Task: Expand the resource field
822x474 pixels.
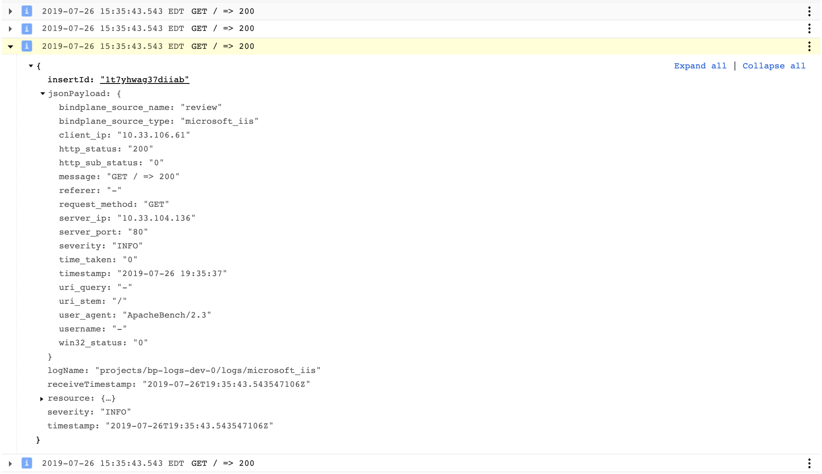Action: pos(42,399)
